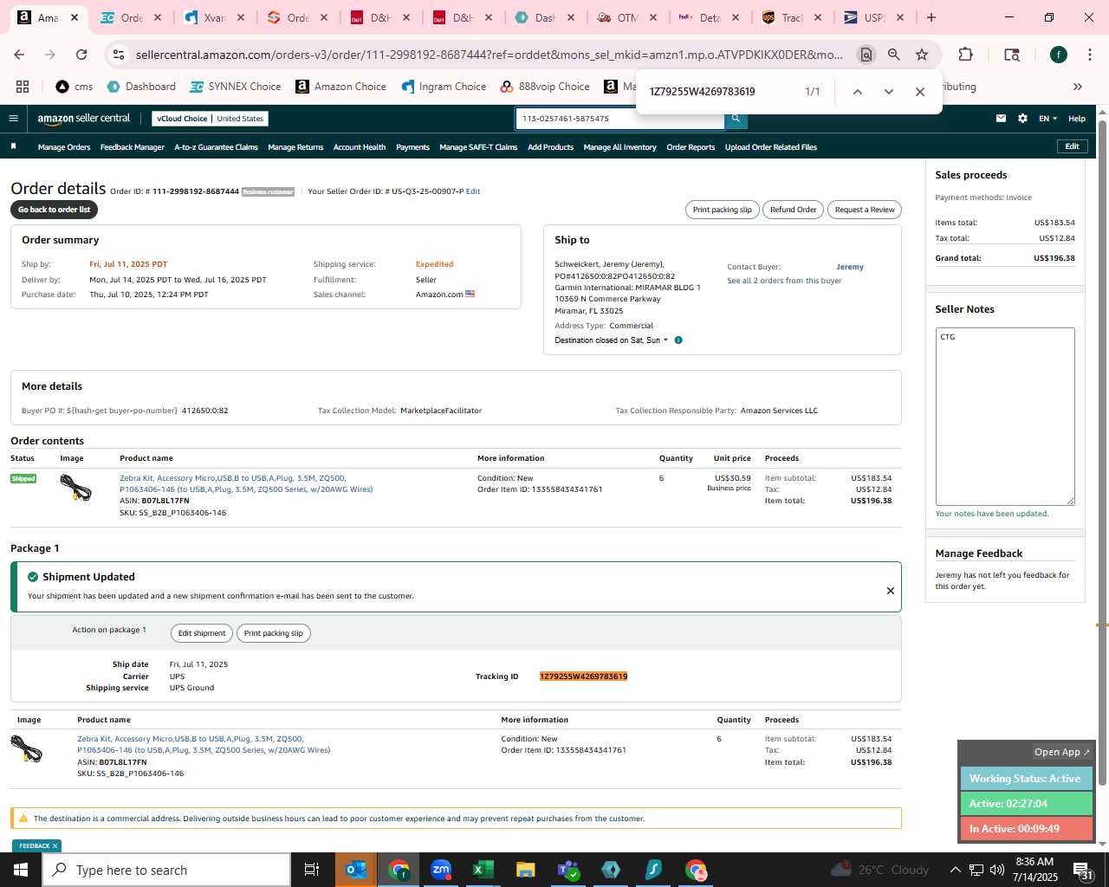Click Go back to order list button
Screen dimensions: 1109x887
[54, 210]
